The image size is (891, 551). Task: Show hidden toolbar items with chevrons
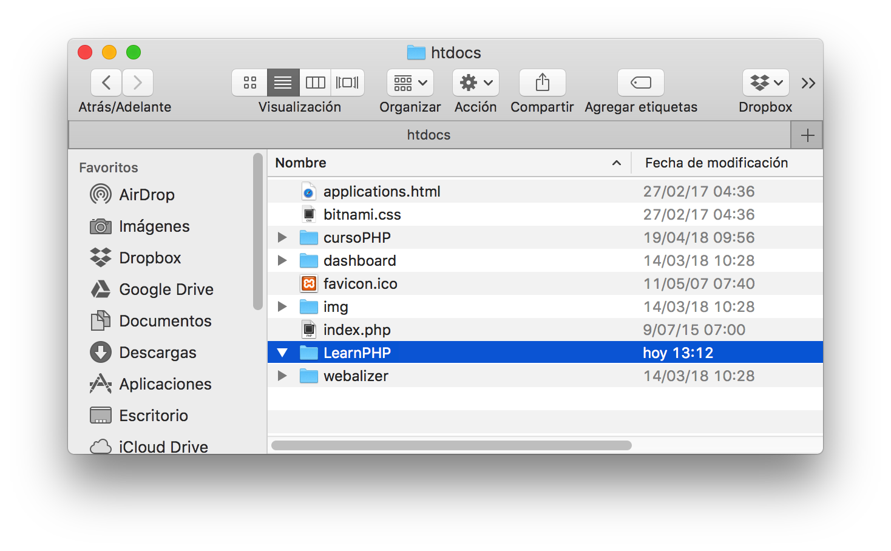click(x=808, y=83)
